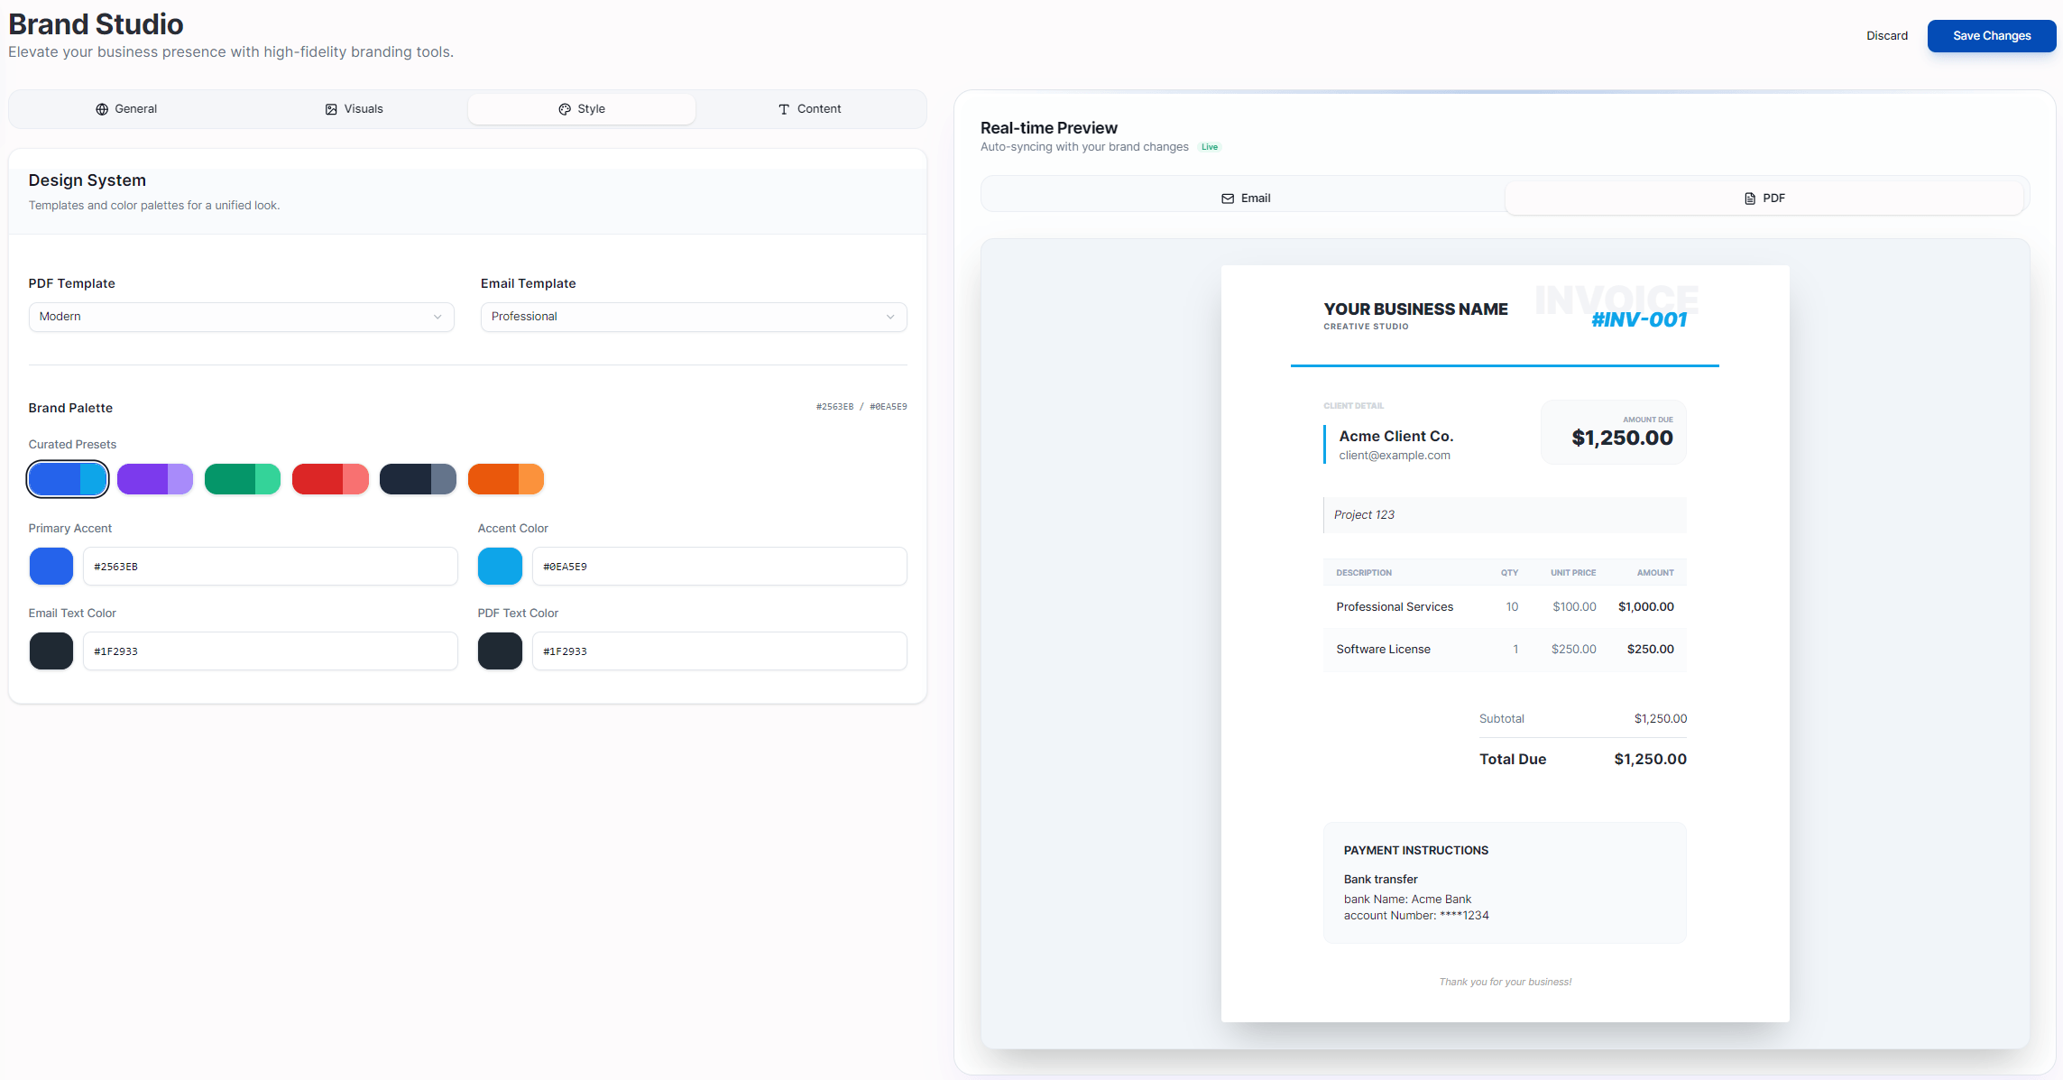2063x1080 pixels.
Task: Switch the preview to Email view
Action: tap(1246, 197)
